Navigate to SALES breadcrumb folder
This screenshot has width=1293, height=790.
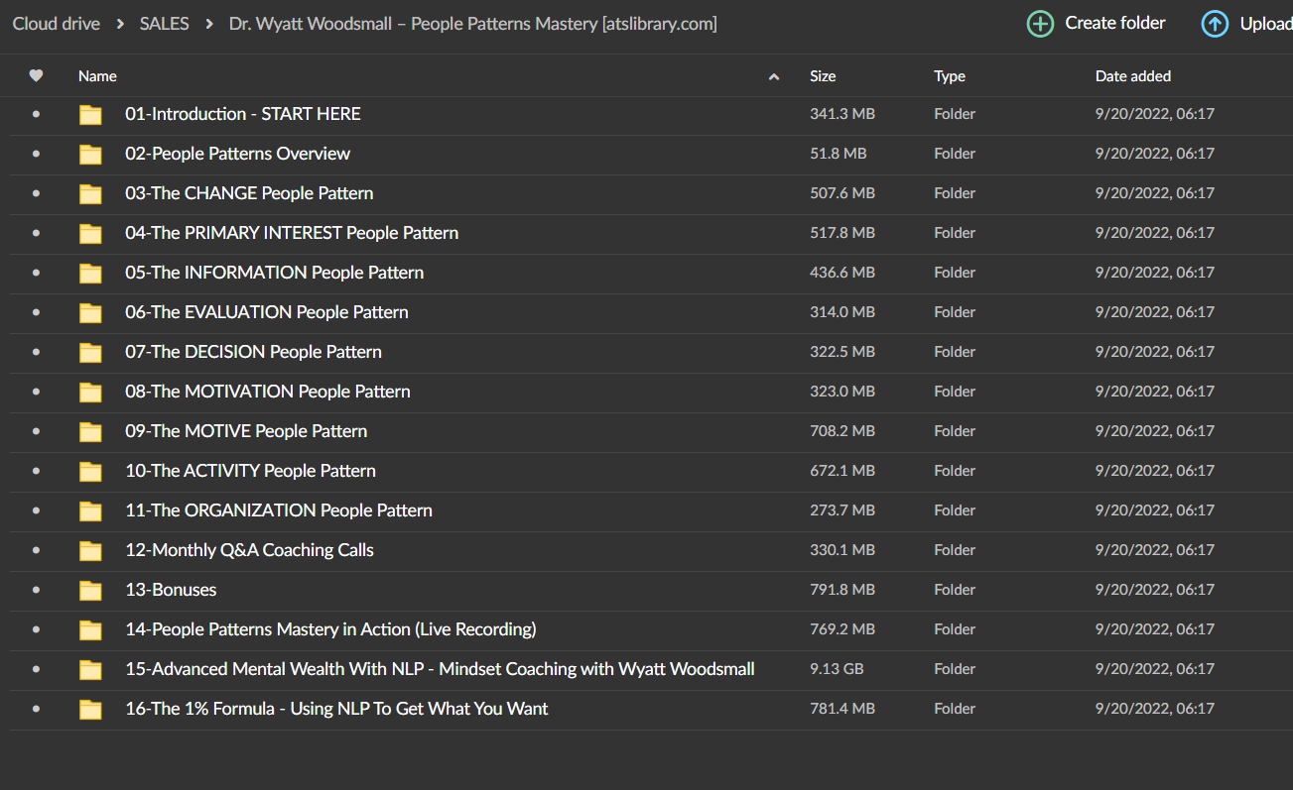pyautogui.click(x=165, y=23)
